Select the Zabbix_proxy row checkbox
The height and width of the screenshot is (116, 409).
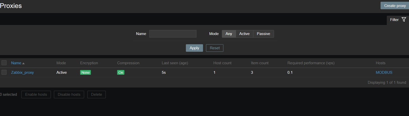tap(4, 72)
